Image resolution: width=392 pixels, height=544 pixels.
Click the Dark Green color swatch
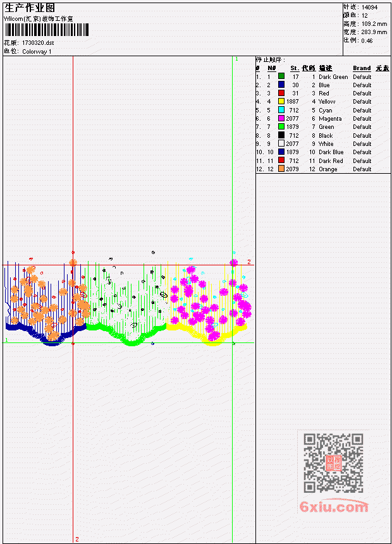click(281, 76)
